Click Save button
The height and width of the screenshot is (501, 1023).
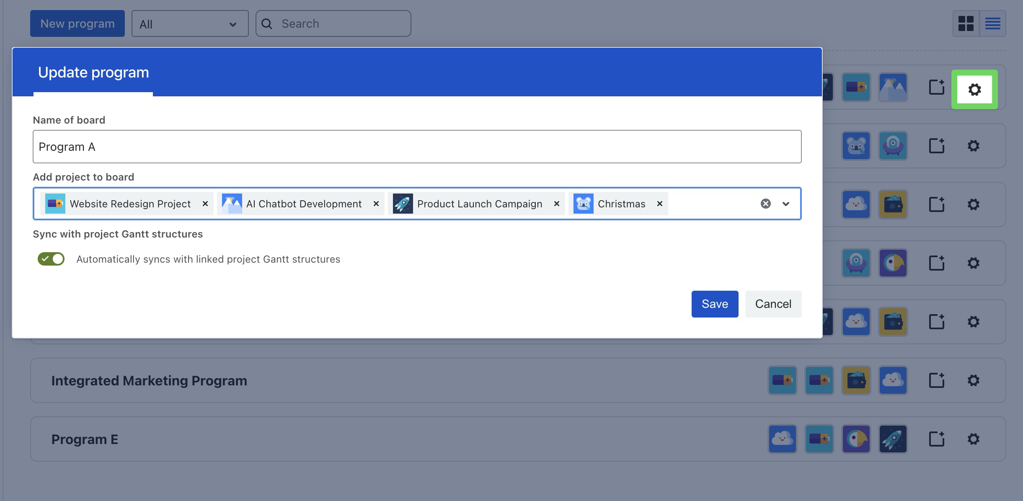[x=714, y=304]
